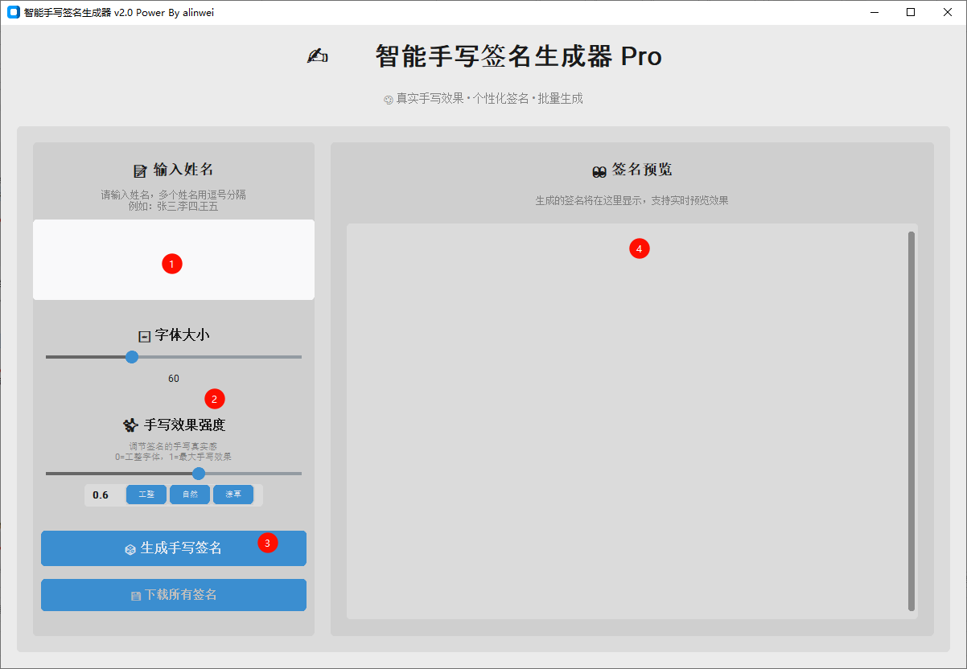Click the icon left of 字体大小 heading
The width and height of the screenshot is (967, 669).
click(x=145, y=336)
